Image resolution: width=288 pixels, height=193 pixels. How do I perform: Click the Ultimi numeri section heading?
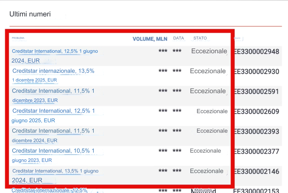coord(30,14)
